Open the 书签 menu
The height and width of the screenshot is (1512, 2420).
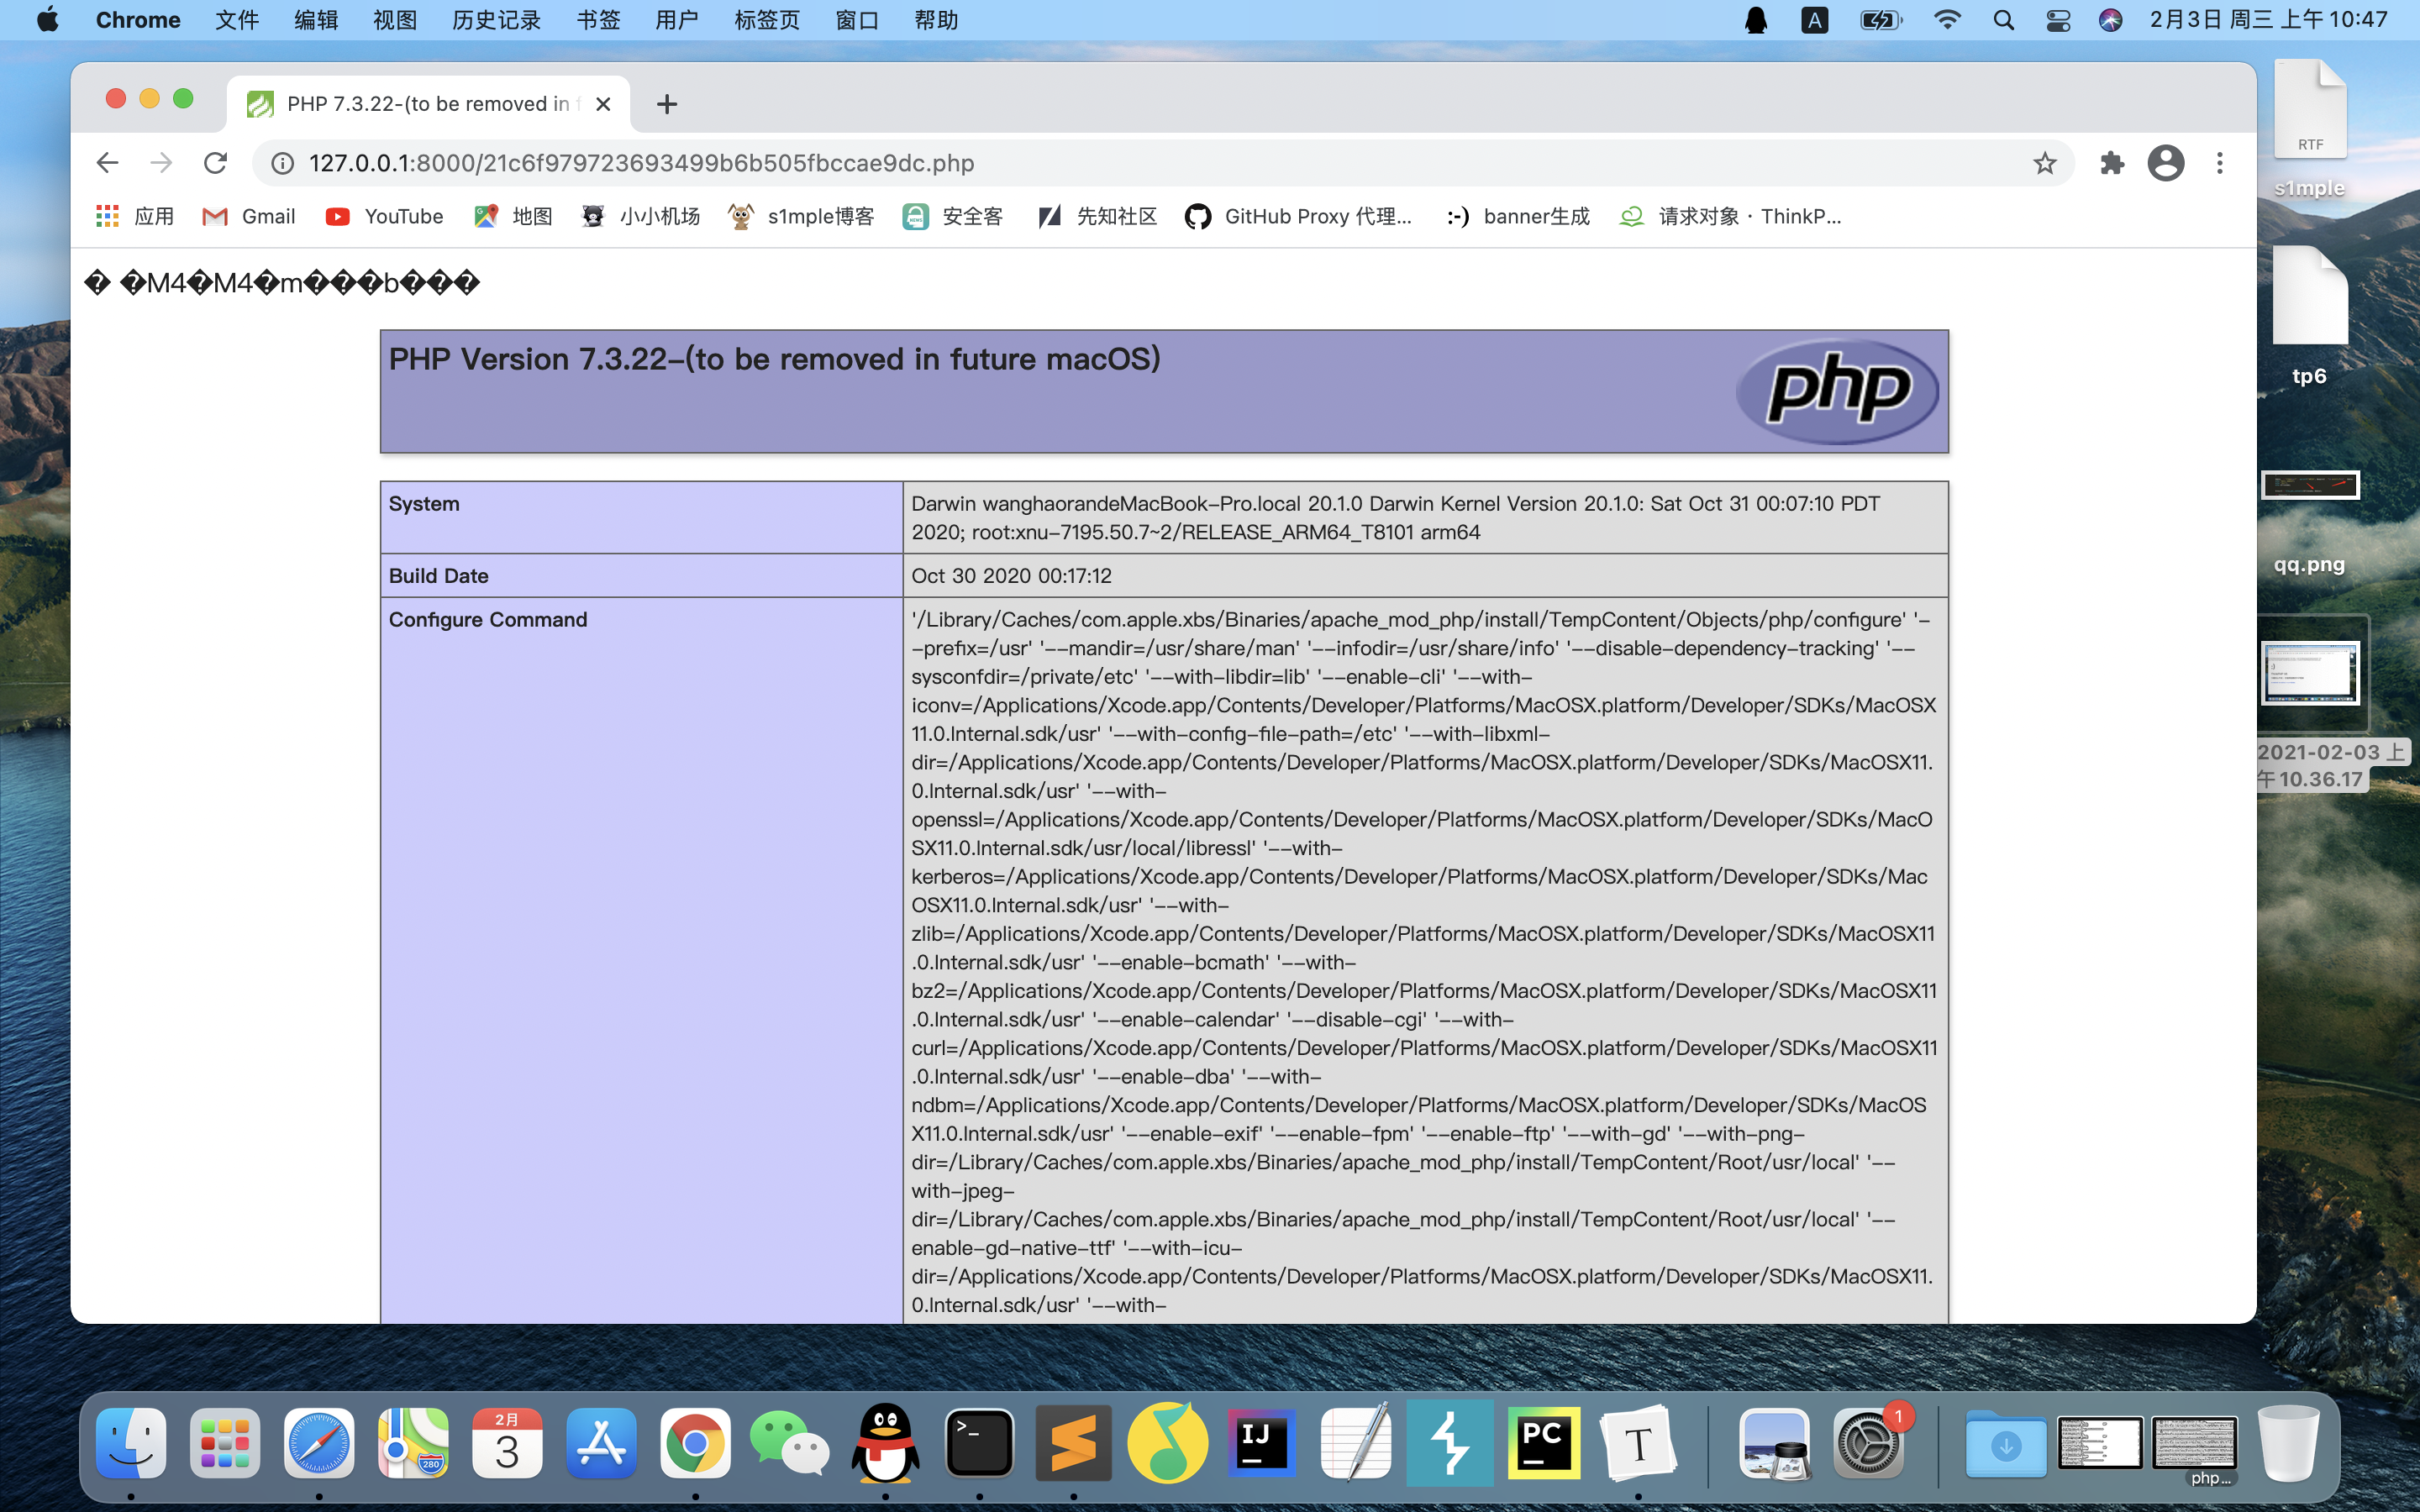(598, 20)
